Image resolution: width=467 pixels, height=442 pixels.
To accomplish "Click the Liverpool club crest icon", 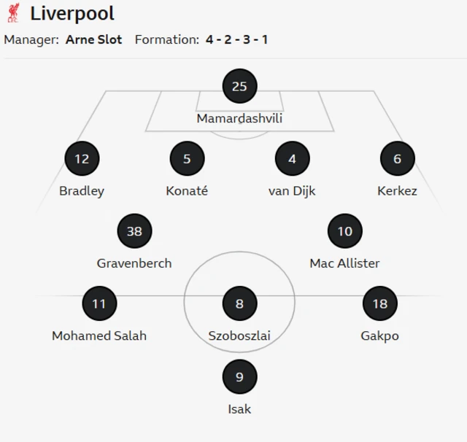I will pos(12,13).
